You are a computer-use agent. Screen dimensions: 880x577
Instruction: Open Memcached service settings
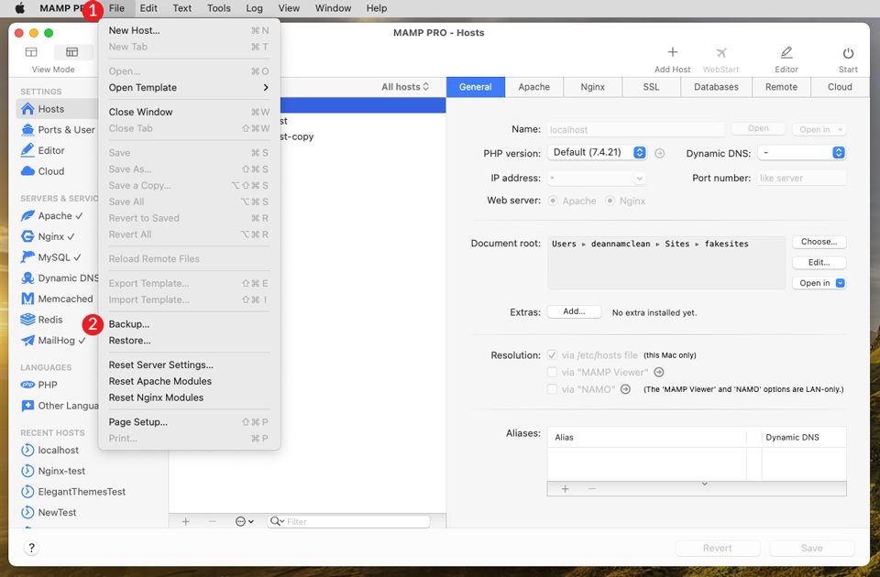(58, 299)
